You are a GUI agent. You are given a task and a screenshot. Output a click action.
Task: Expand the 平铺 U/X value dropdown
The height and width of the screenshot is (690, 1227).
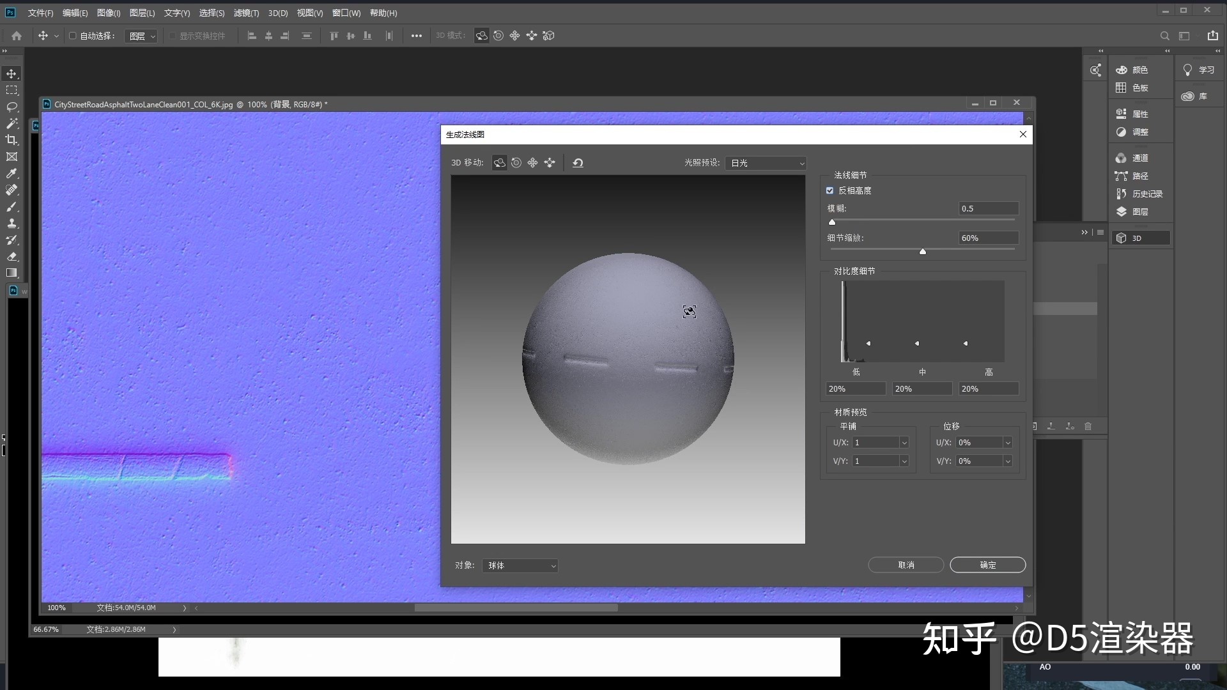(904, 443)
